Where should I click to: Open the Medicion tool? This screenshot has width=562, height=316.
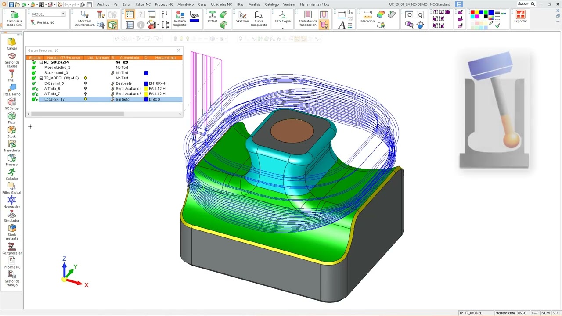tap(367, 17)
